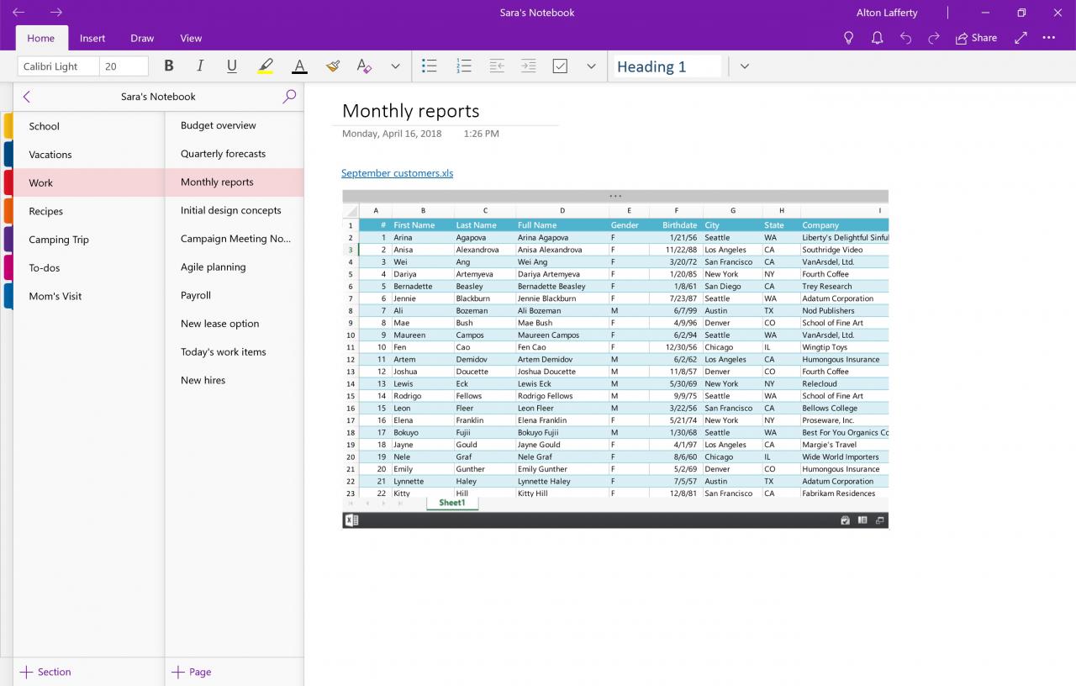The image size is (1076, 686).
Task: Apply the Font Color tool
Action: point(299,66)
